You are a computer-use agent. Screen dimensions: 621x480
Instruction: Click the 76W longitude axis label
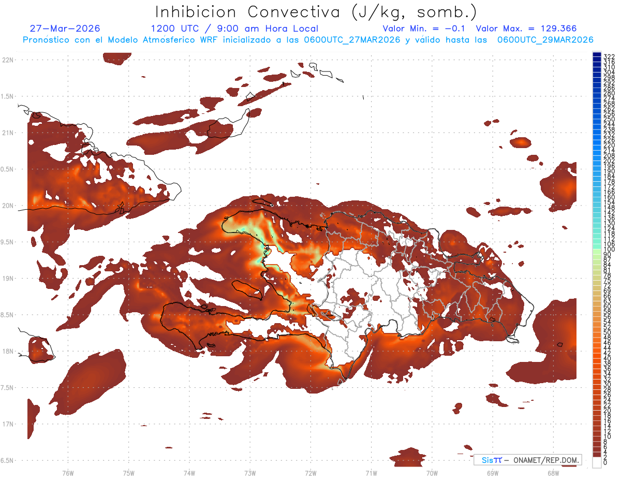coord(68,473)
